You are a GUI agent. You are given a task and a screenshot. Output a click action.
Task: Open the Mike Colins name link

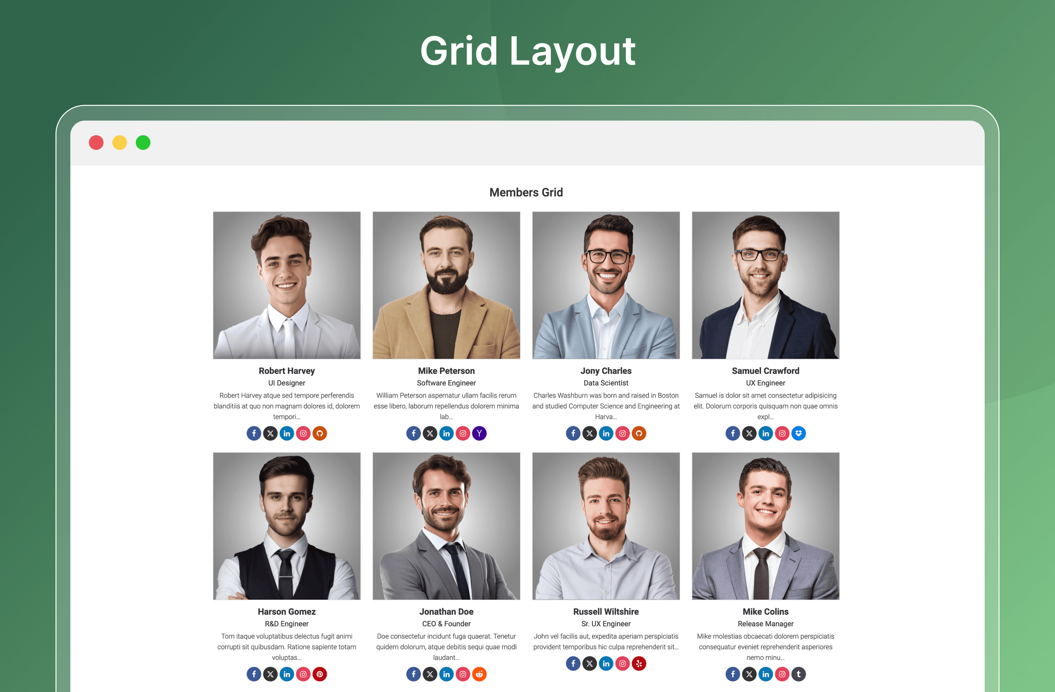(766, 612)
